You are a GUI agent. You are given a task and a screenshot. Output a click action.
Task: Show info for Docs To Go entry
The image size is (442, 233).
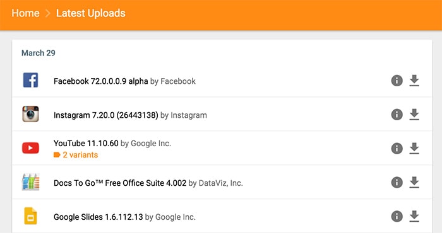tap(397, 183)
